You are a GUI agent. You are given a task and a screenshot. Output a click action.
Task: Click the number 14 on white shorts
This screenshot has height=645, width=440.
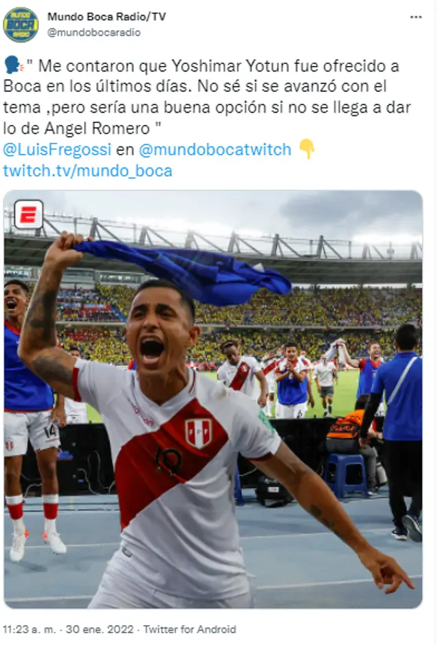click(50, 431)
